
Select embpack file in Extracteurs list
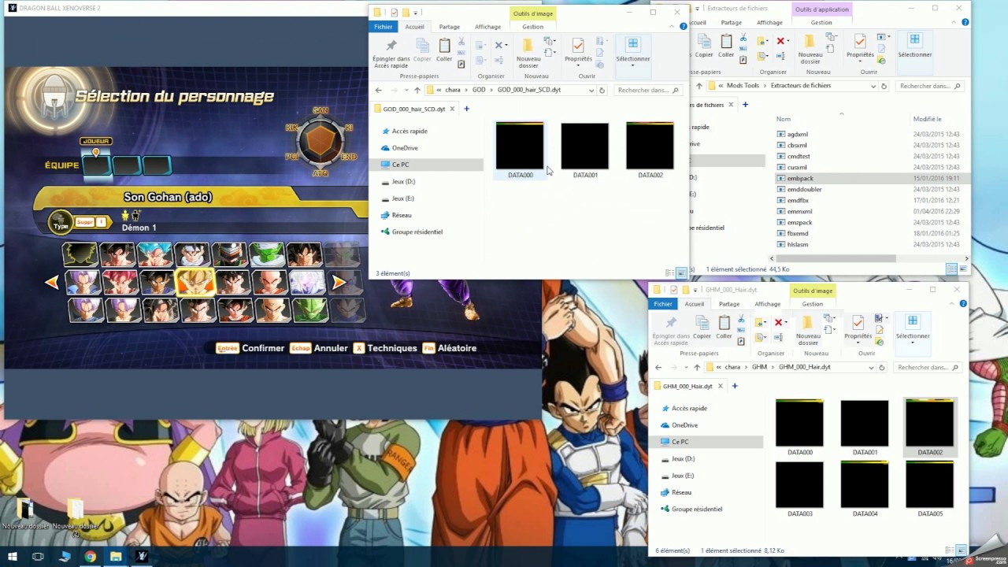pyautogui.click(x=799, y=179)
